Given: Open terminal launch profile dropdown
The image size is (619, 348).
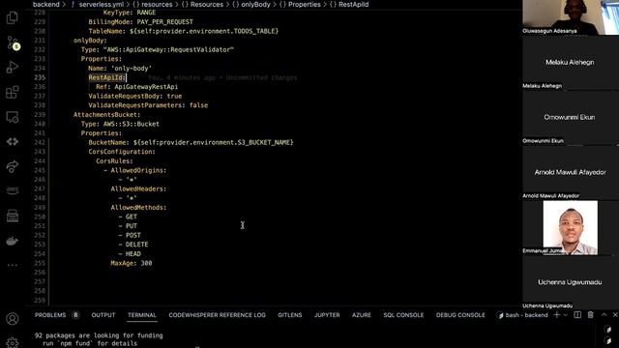Looking at the screenshot, I should tap(565, 315).
